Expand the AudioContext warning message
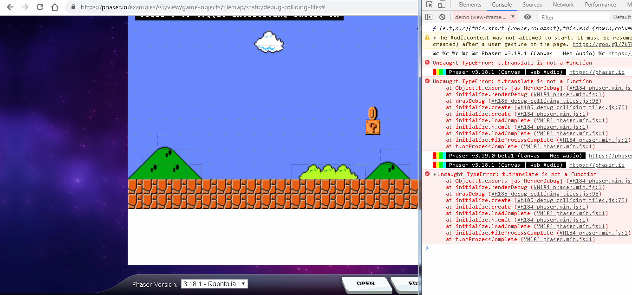The image size is (632, 295). 434,38
